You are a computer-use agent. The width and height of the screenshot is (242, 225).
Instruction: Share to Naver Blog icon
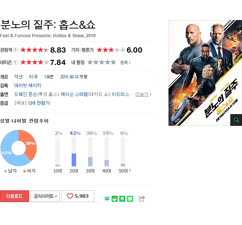pos(107,198)
